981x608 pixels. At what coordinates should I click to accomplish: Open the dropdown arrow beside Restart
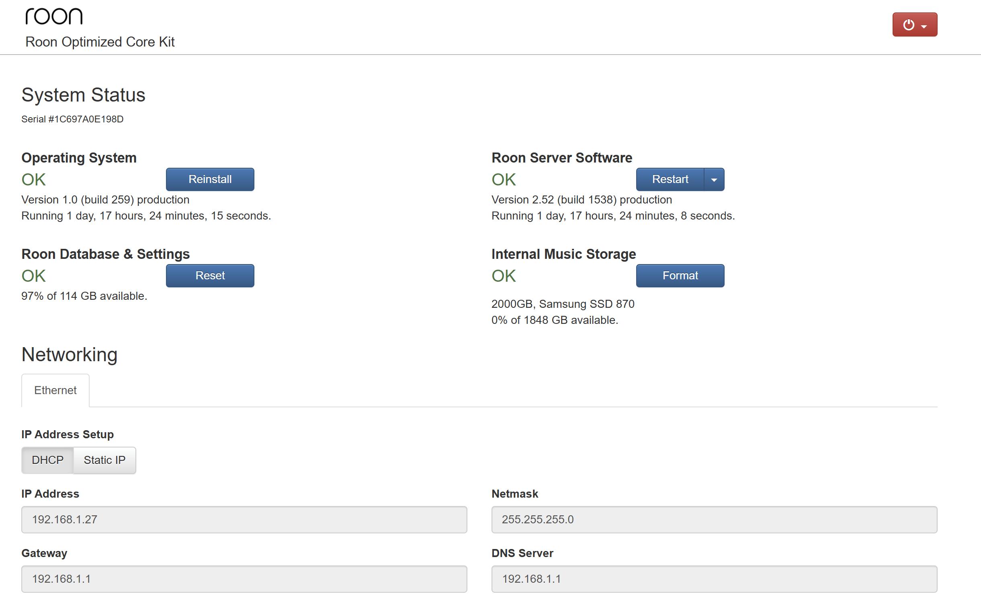click(x=714, y=180)
